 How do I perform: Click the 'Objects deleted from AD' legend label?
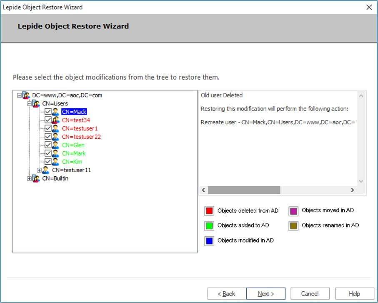(248, 211)
